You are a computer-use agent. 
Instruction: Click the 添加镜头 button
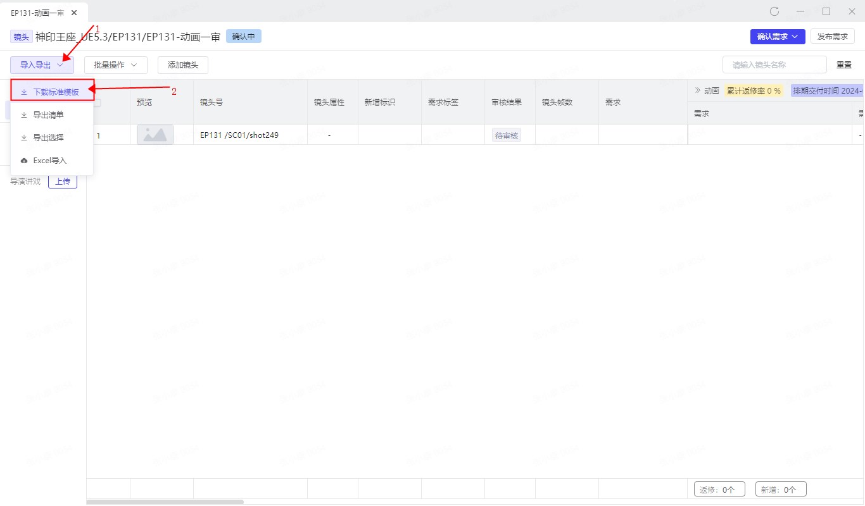[182, 65]
